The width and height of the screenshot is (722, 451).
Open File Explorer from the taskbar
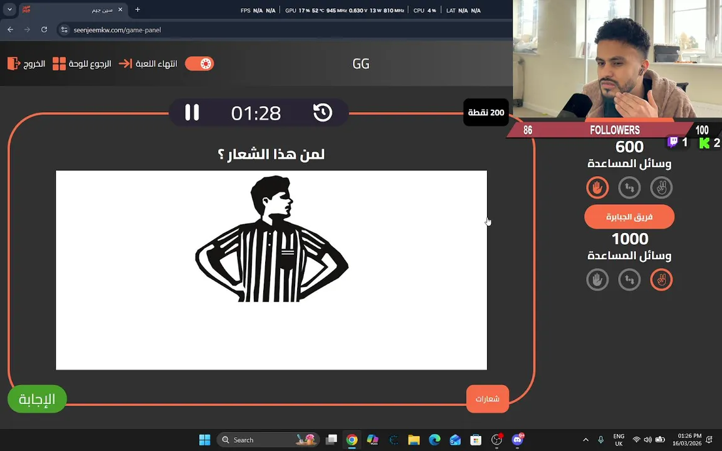click(414, 440)
